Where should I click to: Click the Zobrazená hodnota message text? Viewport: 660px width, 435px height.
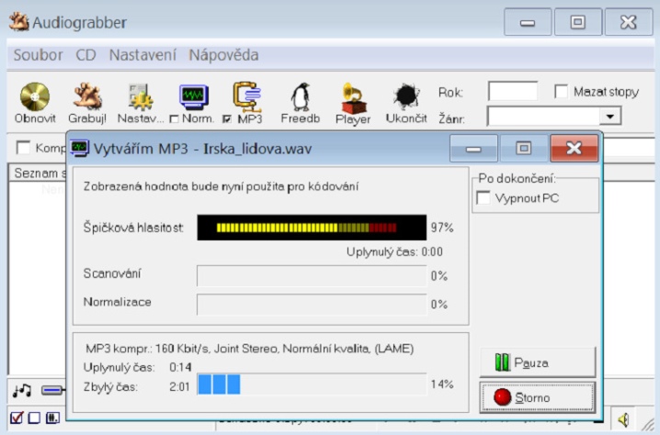pyautogui.click(x=221, y=186)
